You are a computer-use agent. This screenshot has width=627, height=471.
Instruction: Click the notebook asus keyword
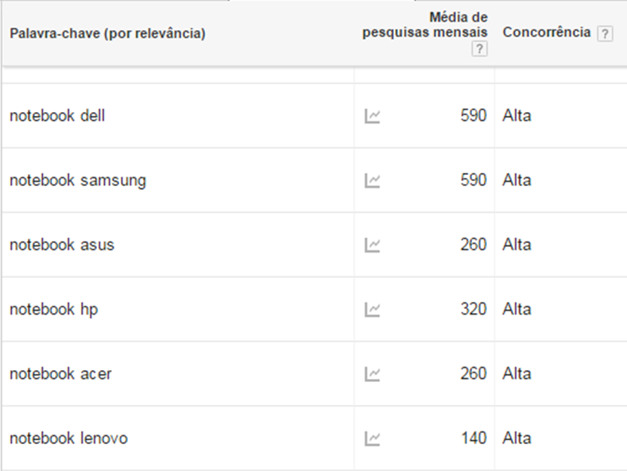pyautogui.click(x=62, y=245)
